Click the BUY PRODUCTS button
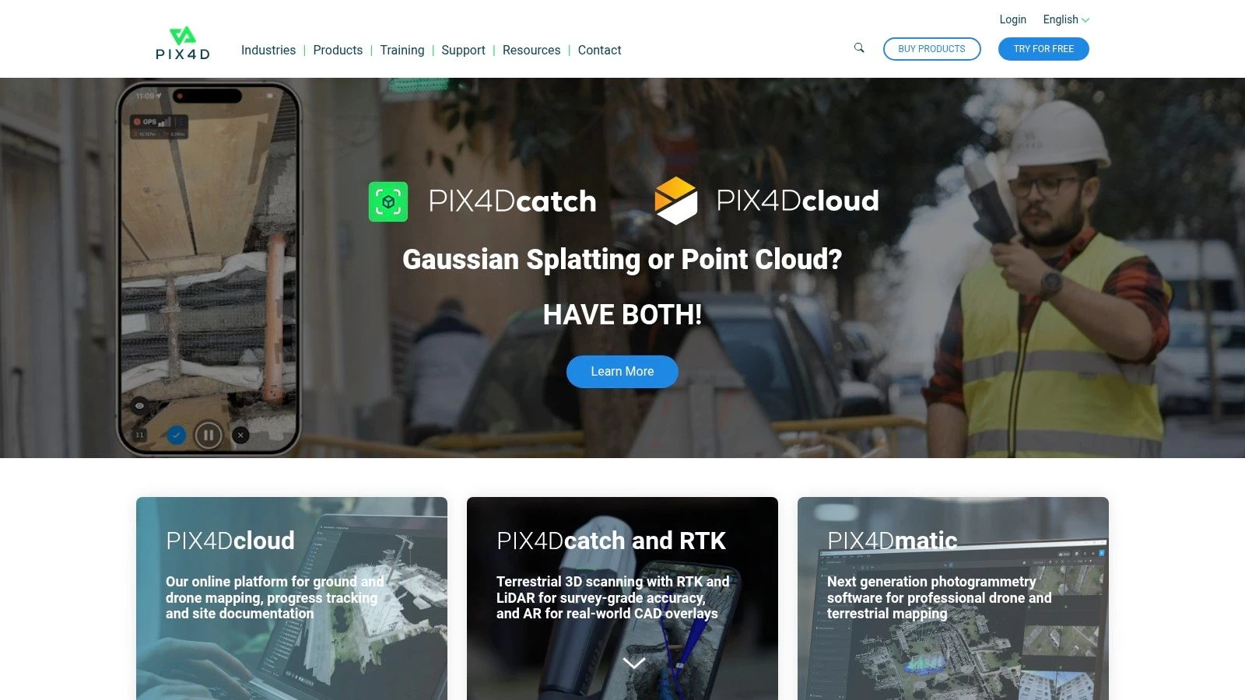Image resolution: width=1245 pixels, height=700 pixels. pos(931,49)
